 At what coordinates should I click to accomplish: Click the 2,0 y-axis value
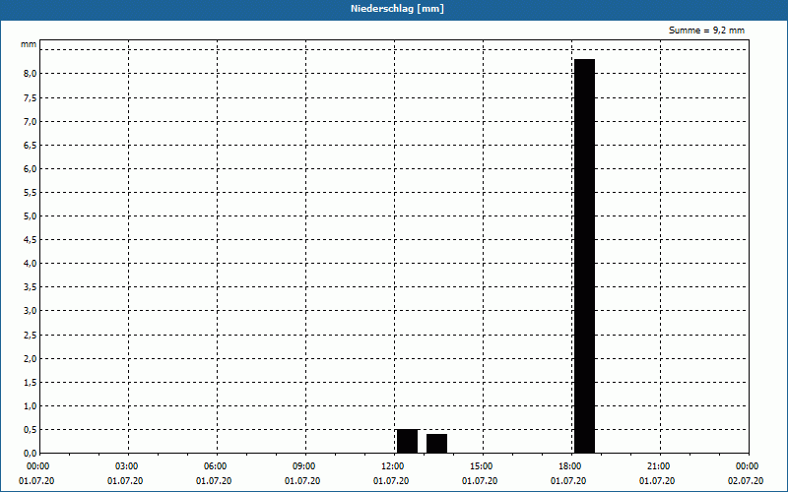[31, 358]
